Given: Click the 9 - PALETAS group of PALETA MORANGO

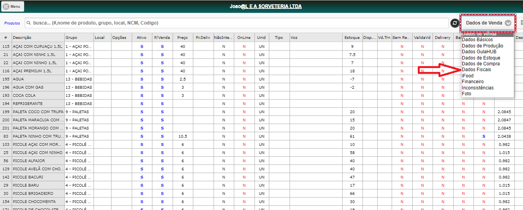Looking at the screenshot, I should pos(79,128).
